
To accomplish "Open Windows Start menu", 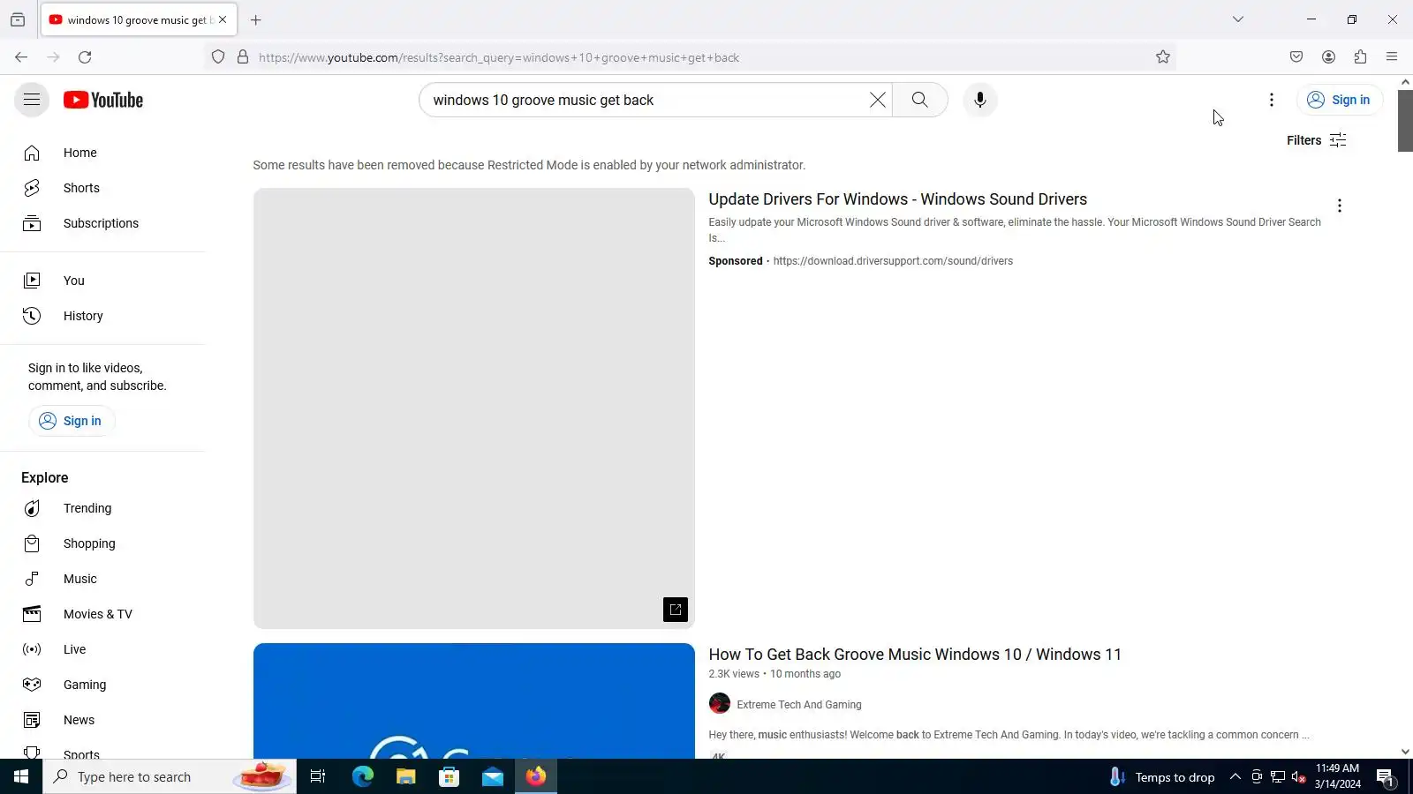I will click(x=21, y=776).
